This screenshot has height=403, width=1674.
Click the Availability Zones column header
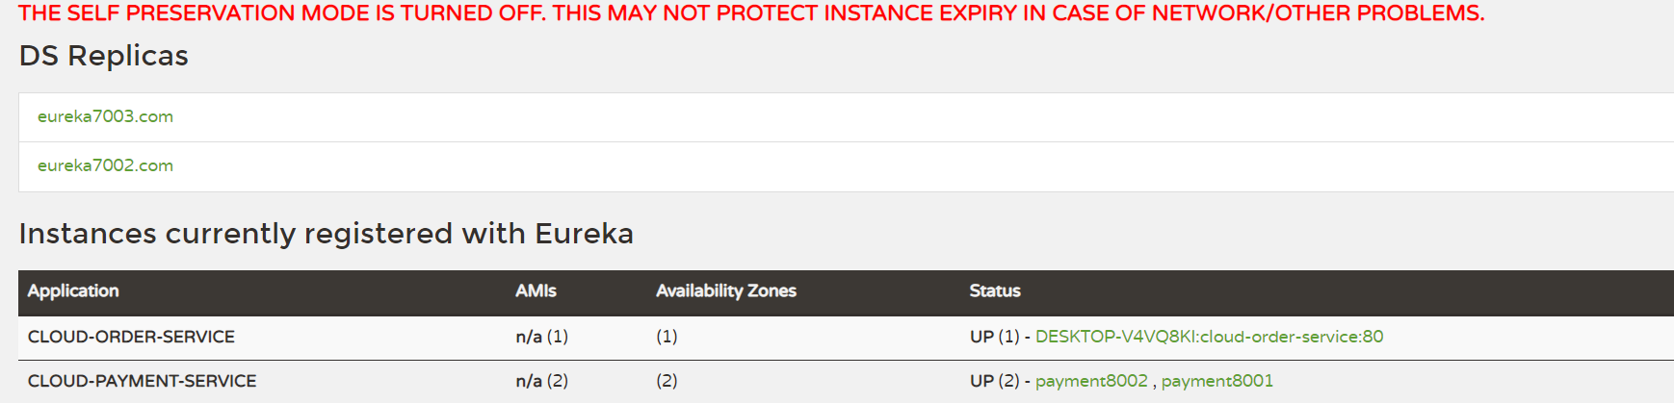(726, 290)
